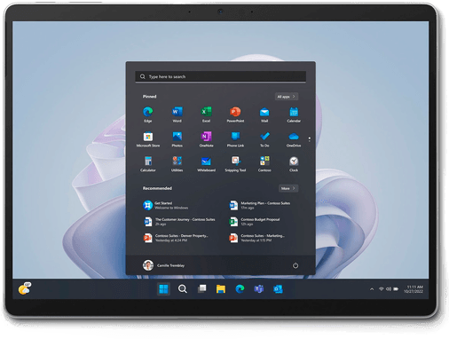Viewport: 449px width, 339px height.
Task: Open OneNote from pinned apps
Action: pos(206,139)
